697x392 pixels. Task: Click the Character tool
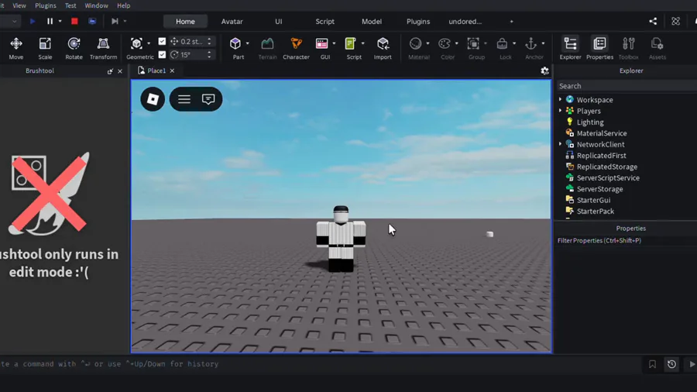296,48
